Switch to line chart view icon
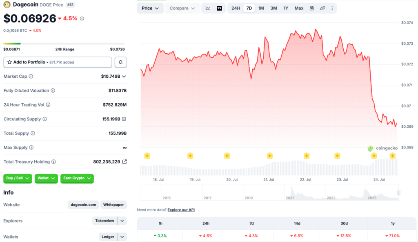Viewport: 418px width, 242px height. (x=208, y=8)
